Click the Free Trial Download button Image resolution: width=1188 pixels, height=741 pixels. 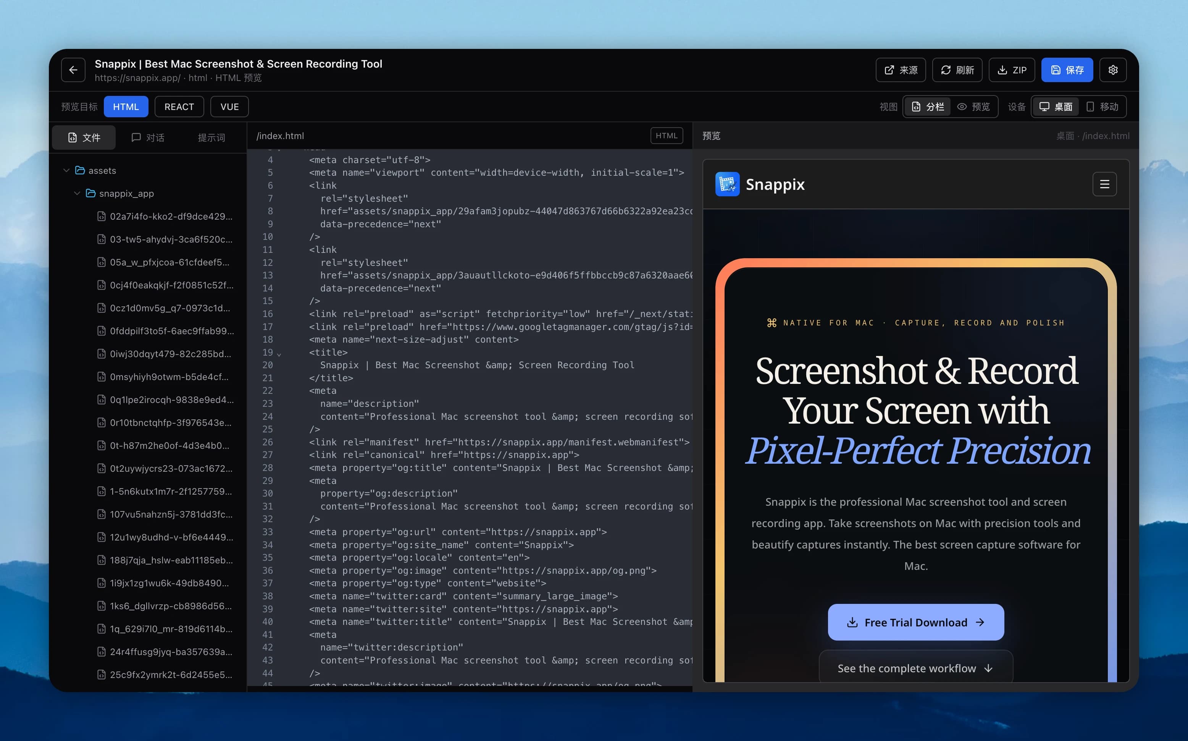916,622
